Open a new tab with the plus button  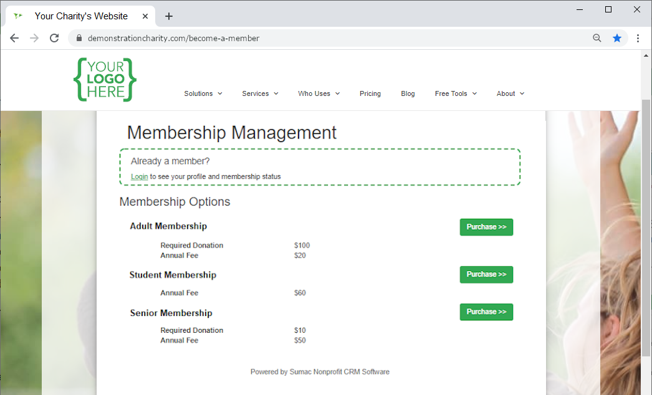tap(168, 16)
